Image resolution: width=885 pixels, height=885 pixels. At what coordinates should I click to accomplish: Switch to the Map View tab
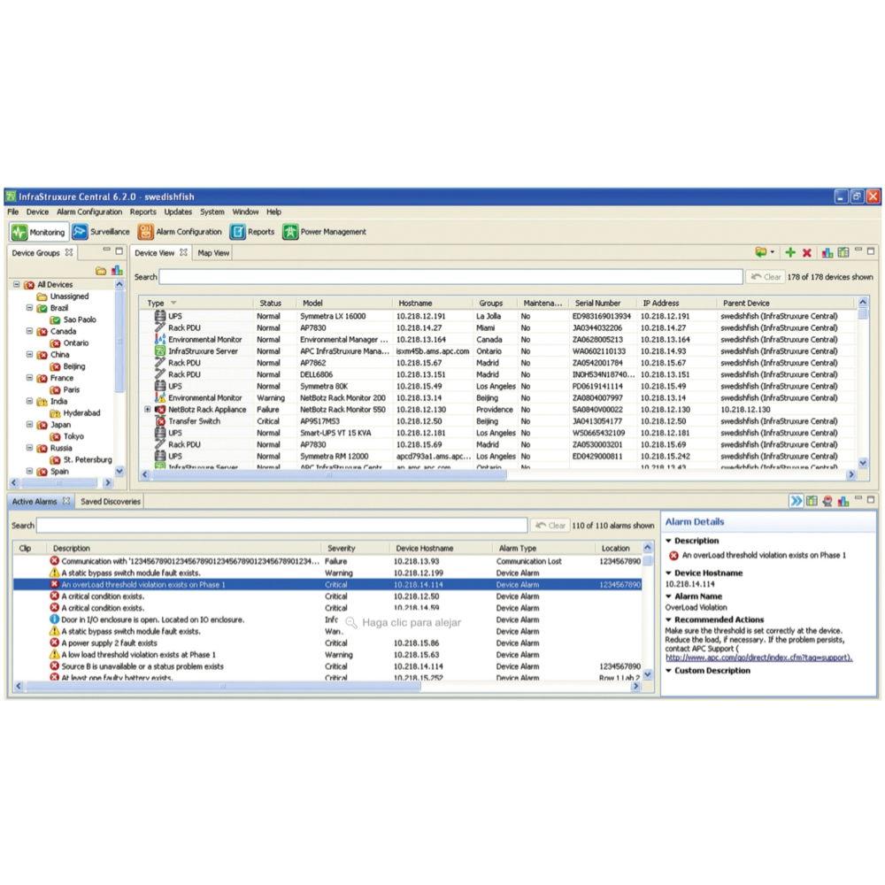[213, 253]
